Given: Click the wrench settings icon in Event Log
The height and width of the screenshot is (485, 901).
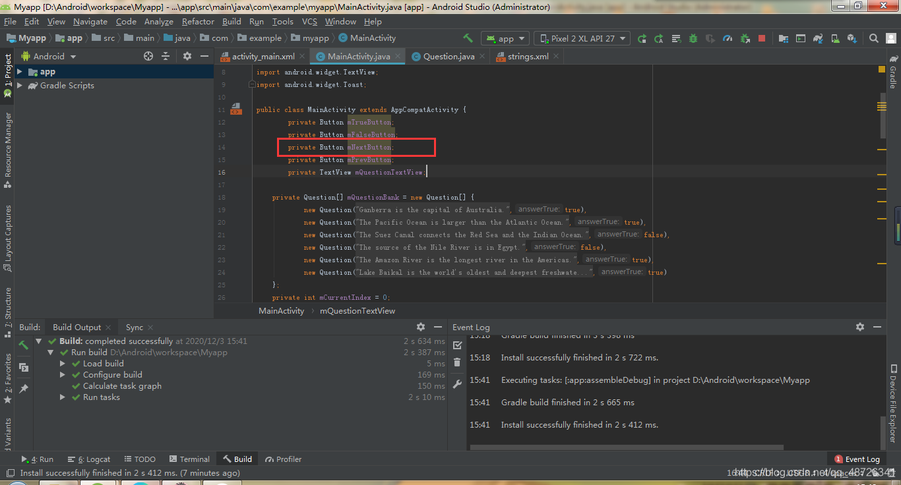Looking at the screenshot, I should coord(458,384).
